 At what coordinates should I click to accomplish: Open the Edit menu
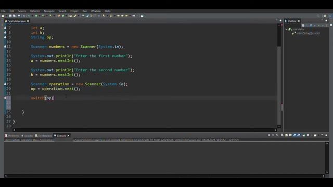pyautogui.click(x=11, y=11)
